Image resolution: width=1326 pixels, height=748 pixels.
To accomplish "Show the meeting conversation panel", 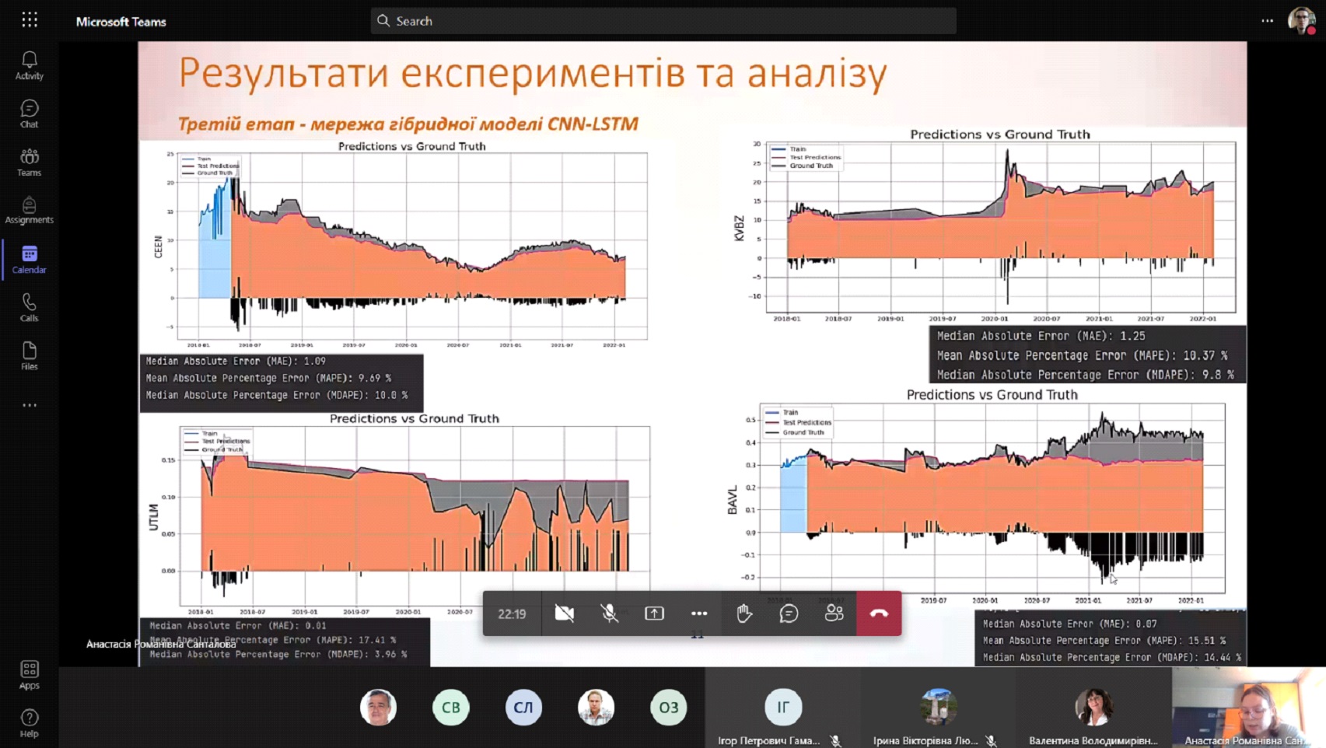I will (x=789, y=613).
